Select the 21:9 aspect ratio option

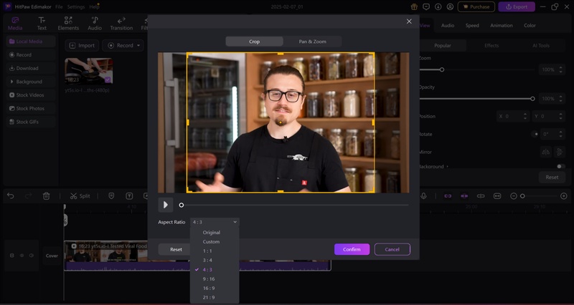point(209,297)
